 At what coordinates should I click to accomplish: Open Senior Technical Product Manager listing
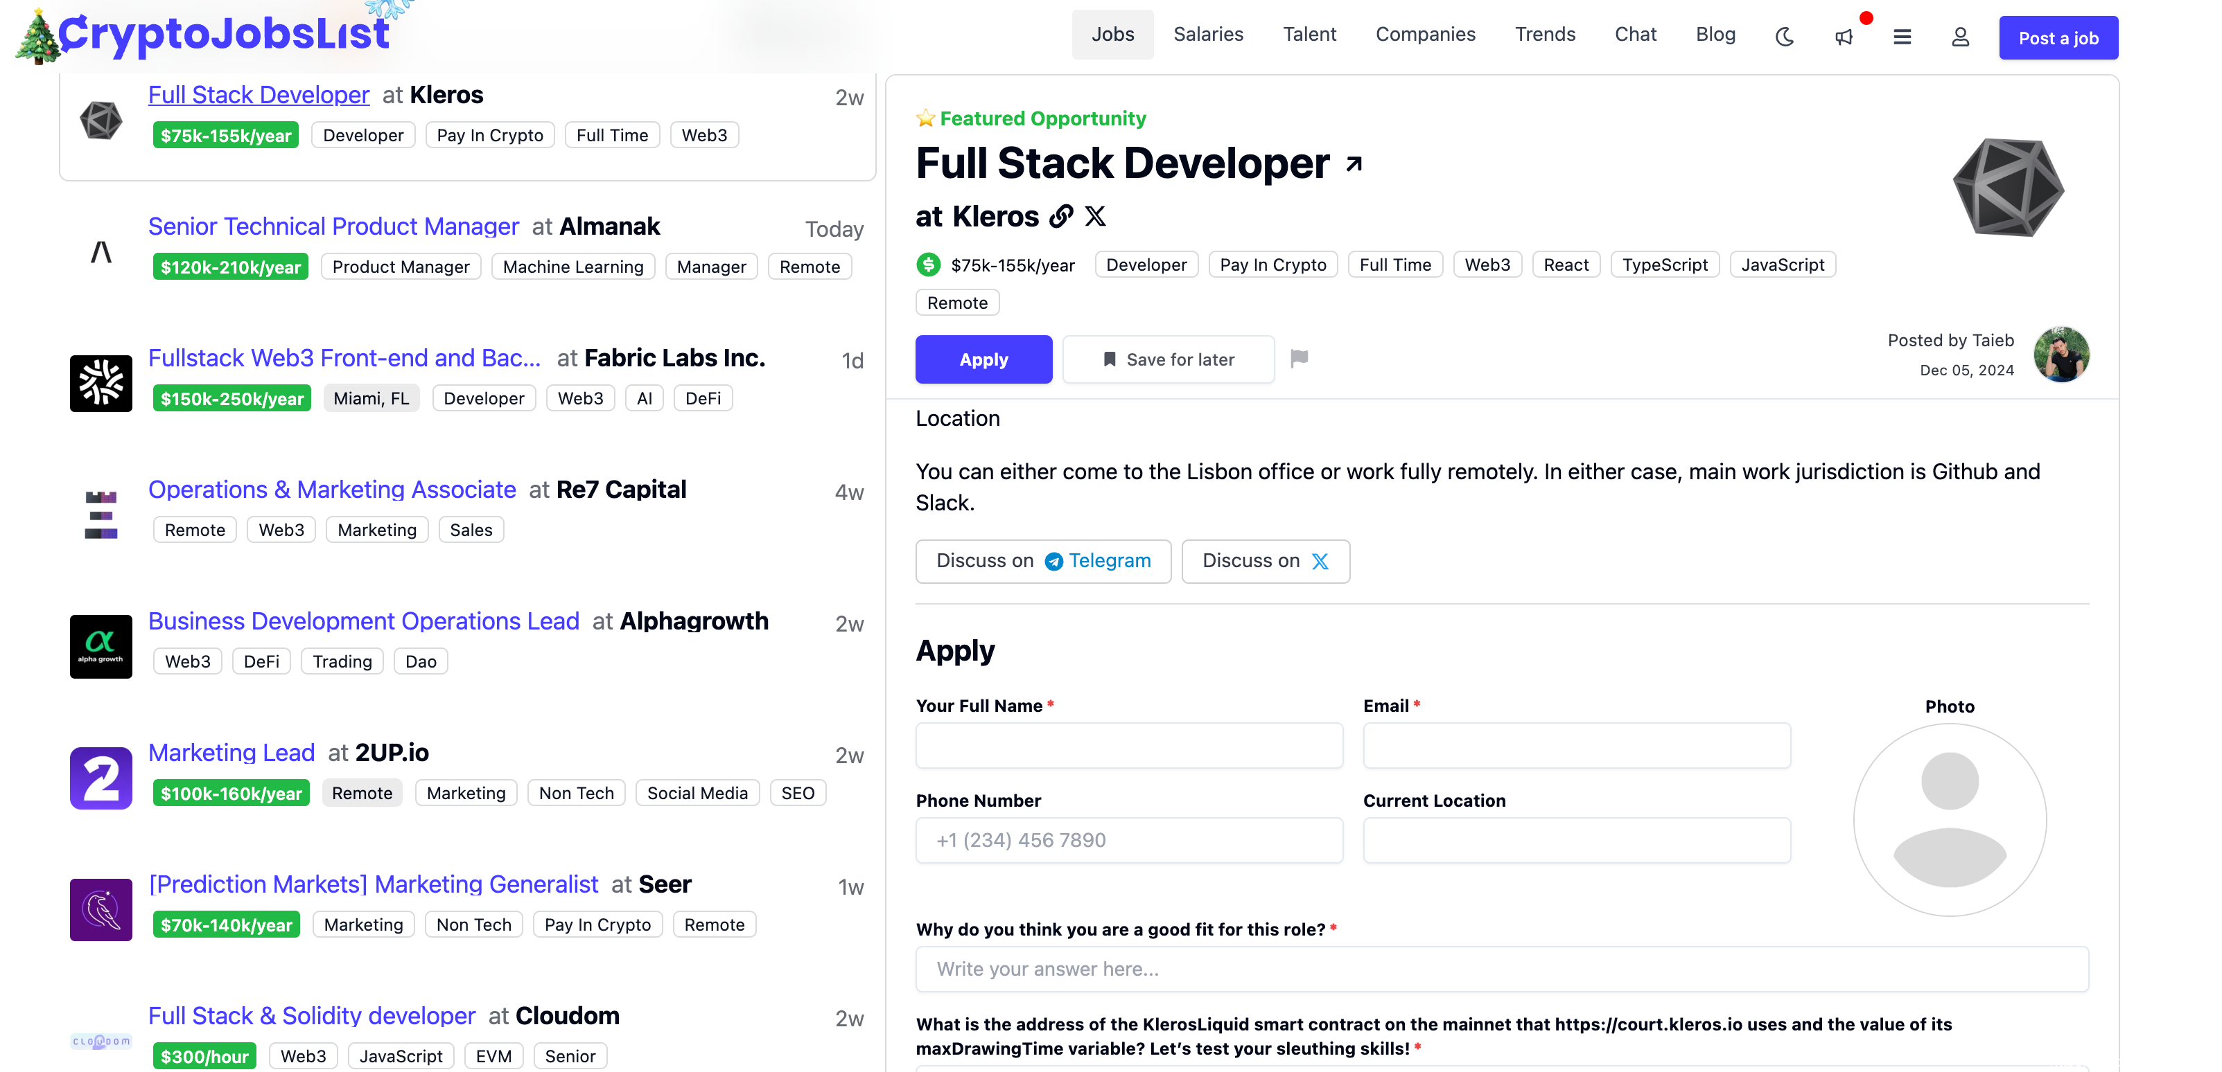tap(333, 226)
